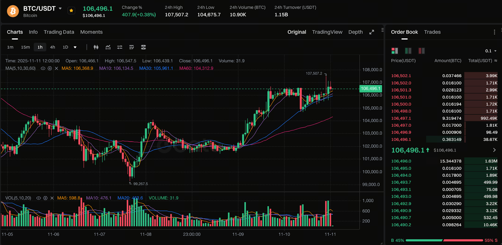Viewport: 502px width, 245px height.
Task: Click the chart settings sliders icon
Action: [120, 47]
